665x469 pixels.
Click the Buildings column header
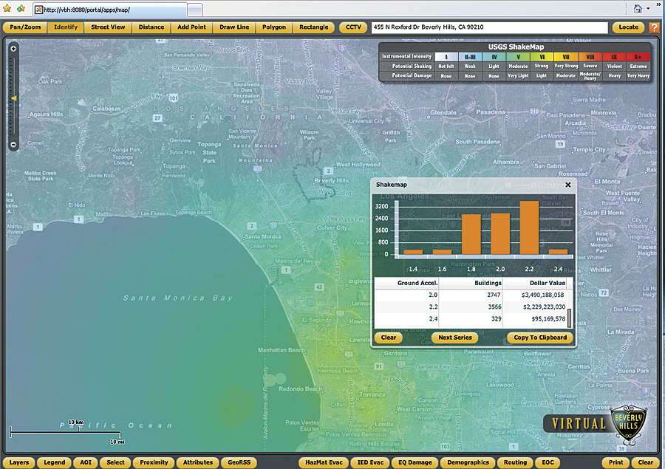click(471, 283)
